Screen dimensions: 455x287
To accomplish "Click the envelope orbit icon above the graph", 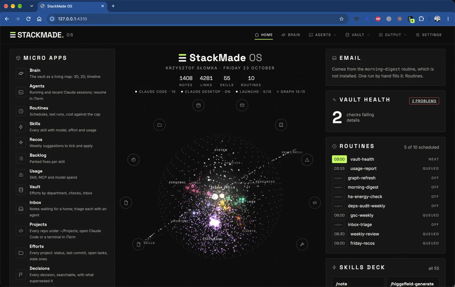I will tap(242, 105).
